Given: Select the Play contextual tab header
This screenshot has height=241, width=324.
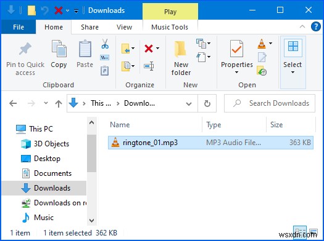Looking at the screenshot, I should [x=170, y=12].
